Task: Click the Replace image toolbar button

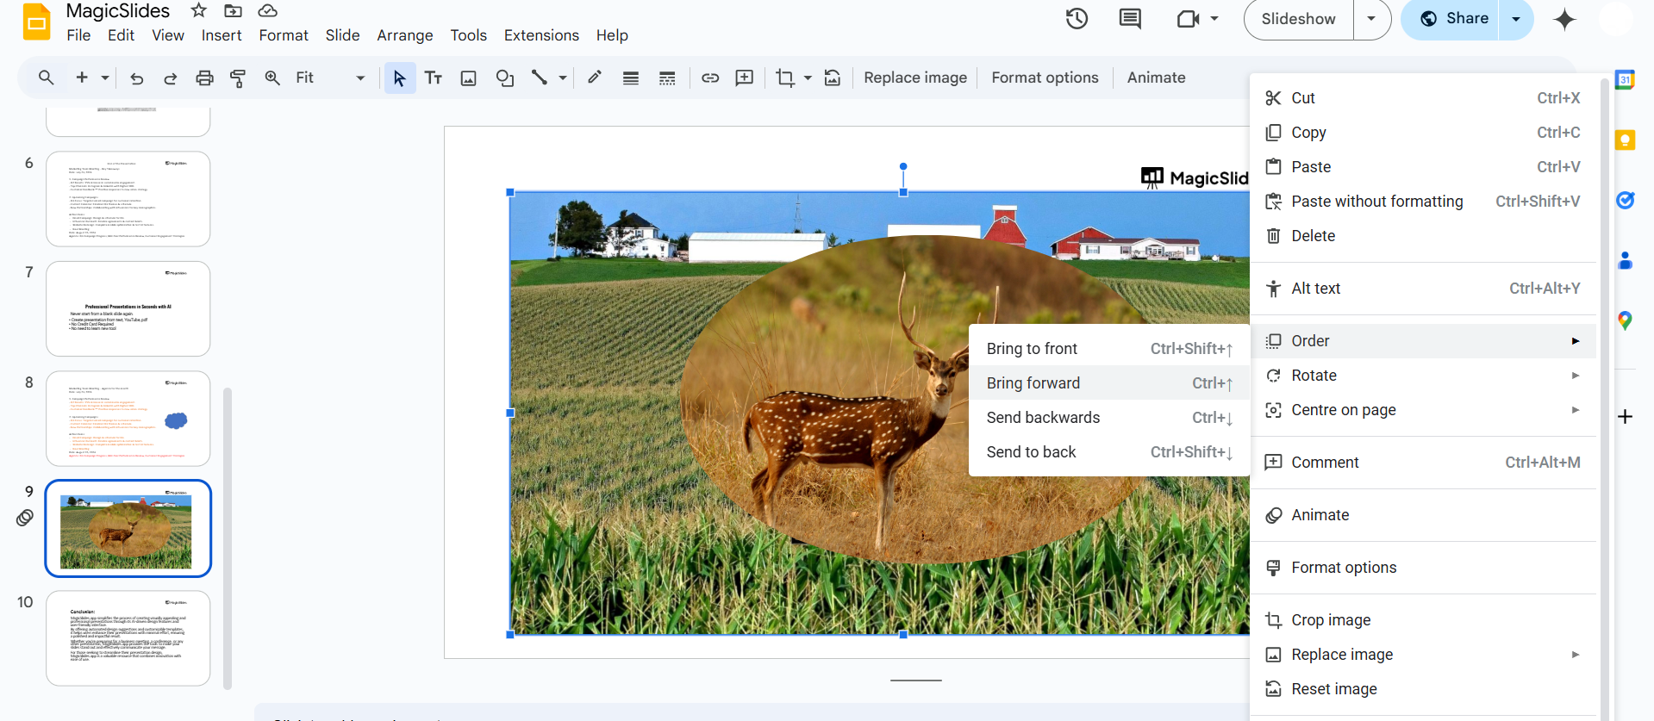Action: coord(915,78)
